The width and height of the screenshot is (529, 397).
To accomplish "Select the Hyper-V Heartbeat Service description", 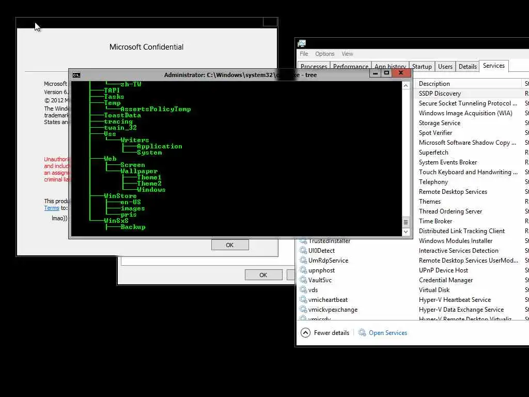I will tap(455, 299).
